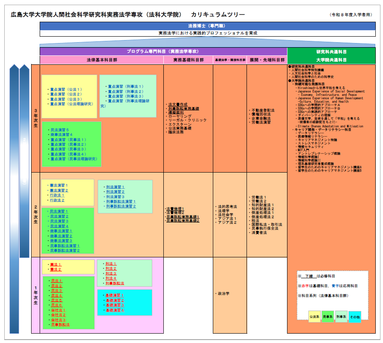The image size is (383, 343).
Task: Click the underlined course 刑事訴訟実務基礎
Action: pos(184,108)
